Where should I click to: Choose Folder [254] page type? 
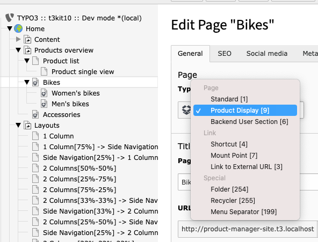tap(245, 189)
